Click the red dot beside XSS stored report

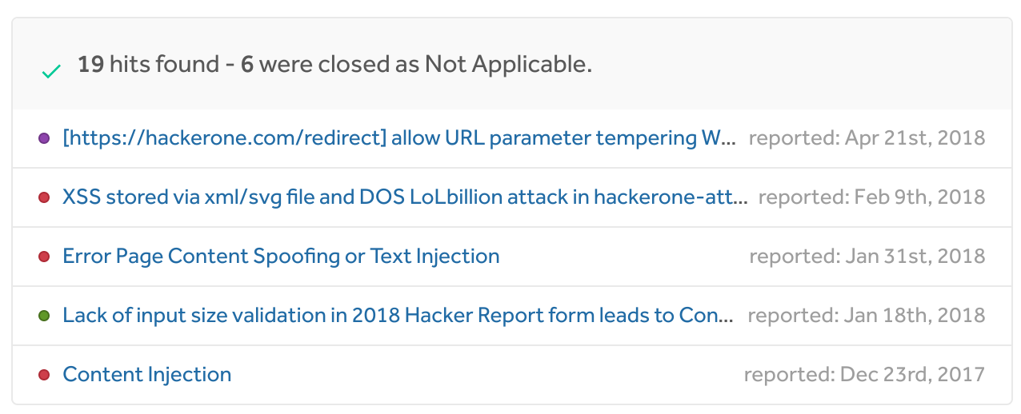[x=44, y=197]
